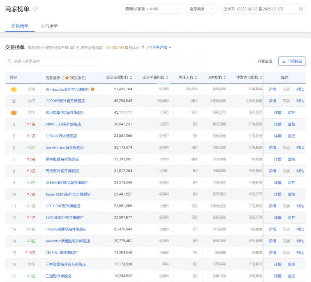Screen dimensions: 311x282
Task: Open the calendar icon in the date range field
Action: 301,9
